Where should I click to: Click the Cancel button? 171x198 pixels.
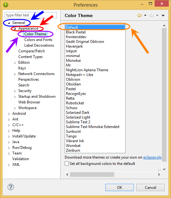pyautogui.click(x=150, y=187)
